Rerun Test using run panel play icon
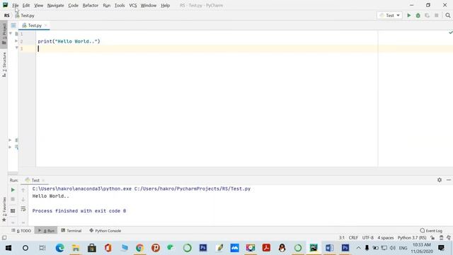The height and width of the screenshot is (255, 453). (13, 190)
